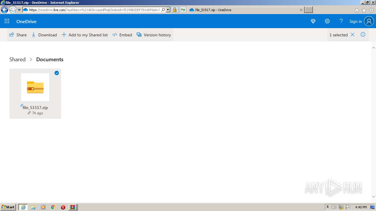The width and height of the screenshot is (376, 211).
Task: Sign in to OneDrive
Action: coord(355,21)
